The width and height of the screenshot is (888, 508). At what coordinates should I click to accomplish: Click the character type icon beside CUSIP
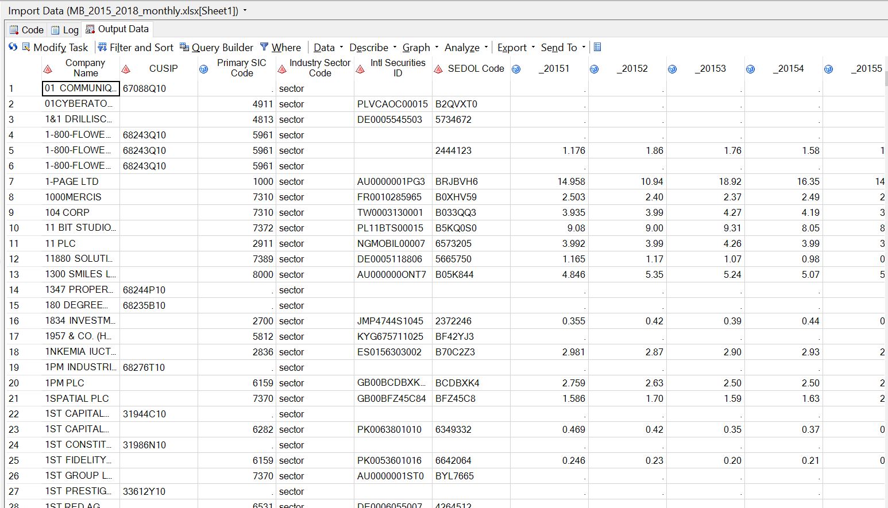tap(126, 69)
